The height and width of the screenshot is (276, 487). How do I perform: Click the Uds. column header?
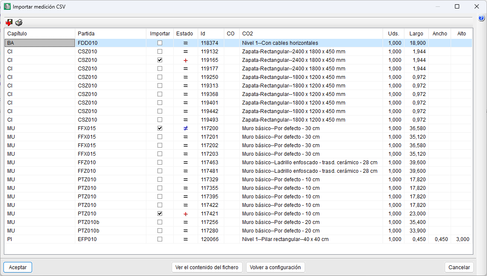[394, 33]
